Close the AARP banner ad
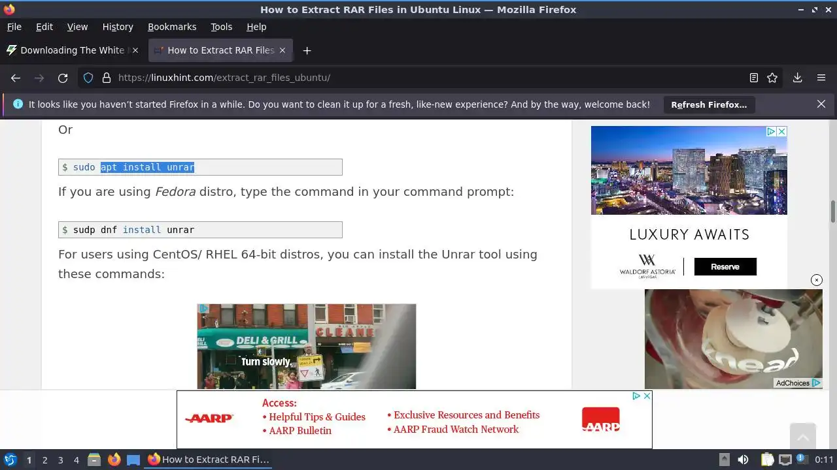 [x=647, y=396]
